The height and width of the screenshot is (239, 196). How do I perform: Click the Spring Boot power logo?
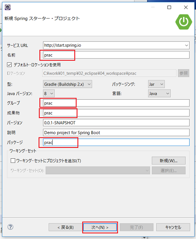184,22
